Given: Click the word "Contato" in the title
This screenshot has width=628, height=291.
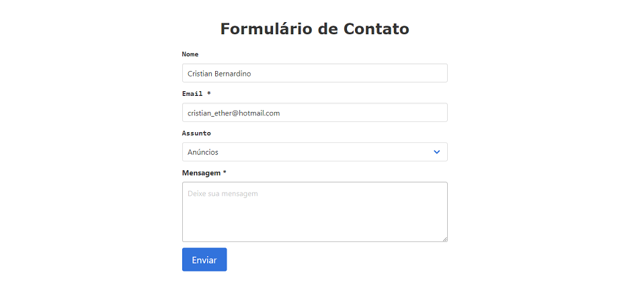Looking at the screenshot, I should pos(376,30).
